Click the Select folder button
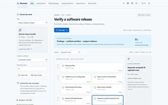This screenshot has height=105, width=168. tap(37, 75)
